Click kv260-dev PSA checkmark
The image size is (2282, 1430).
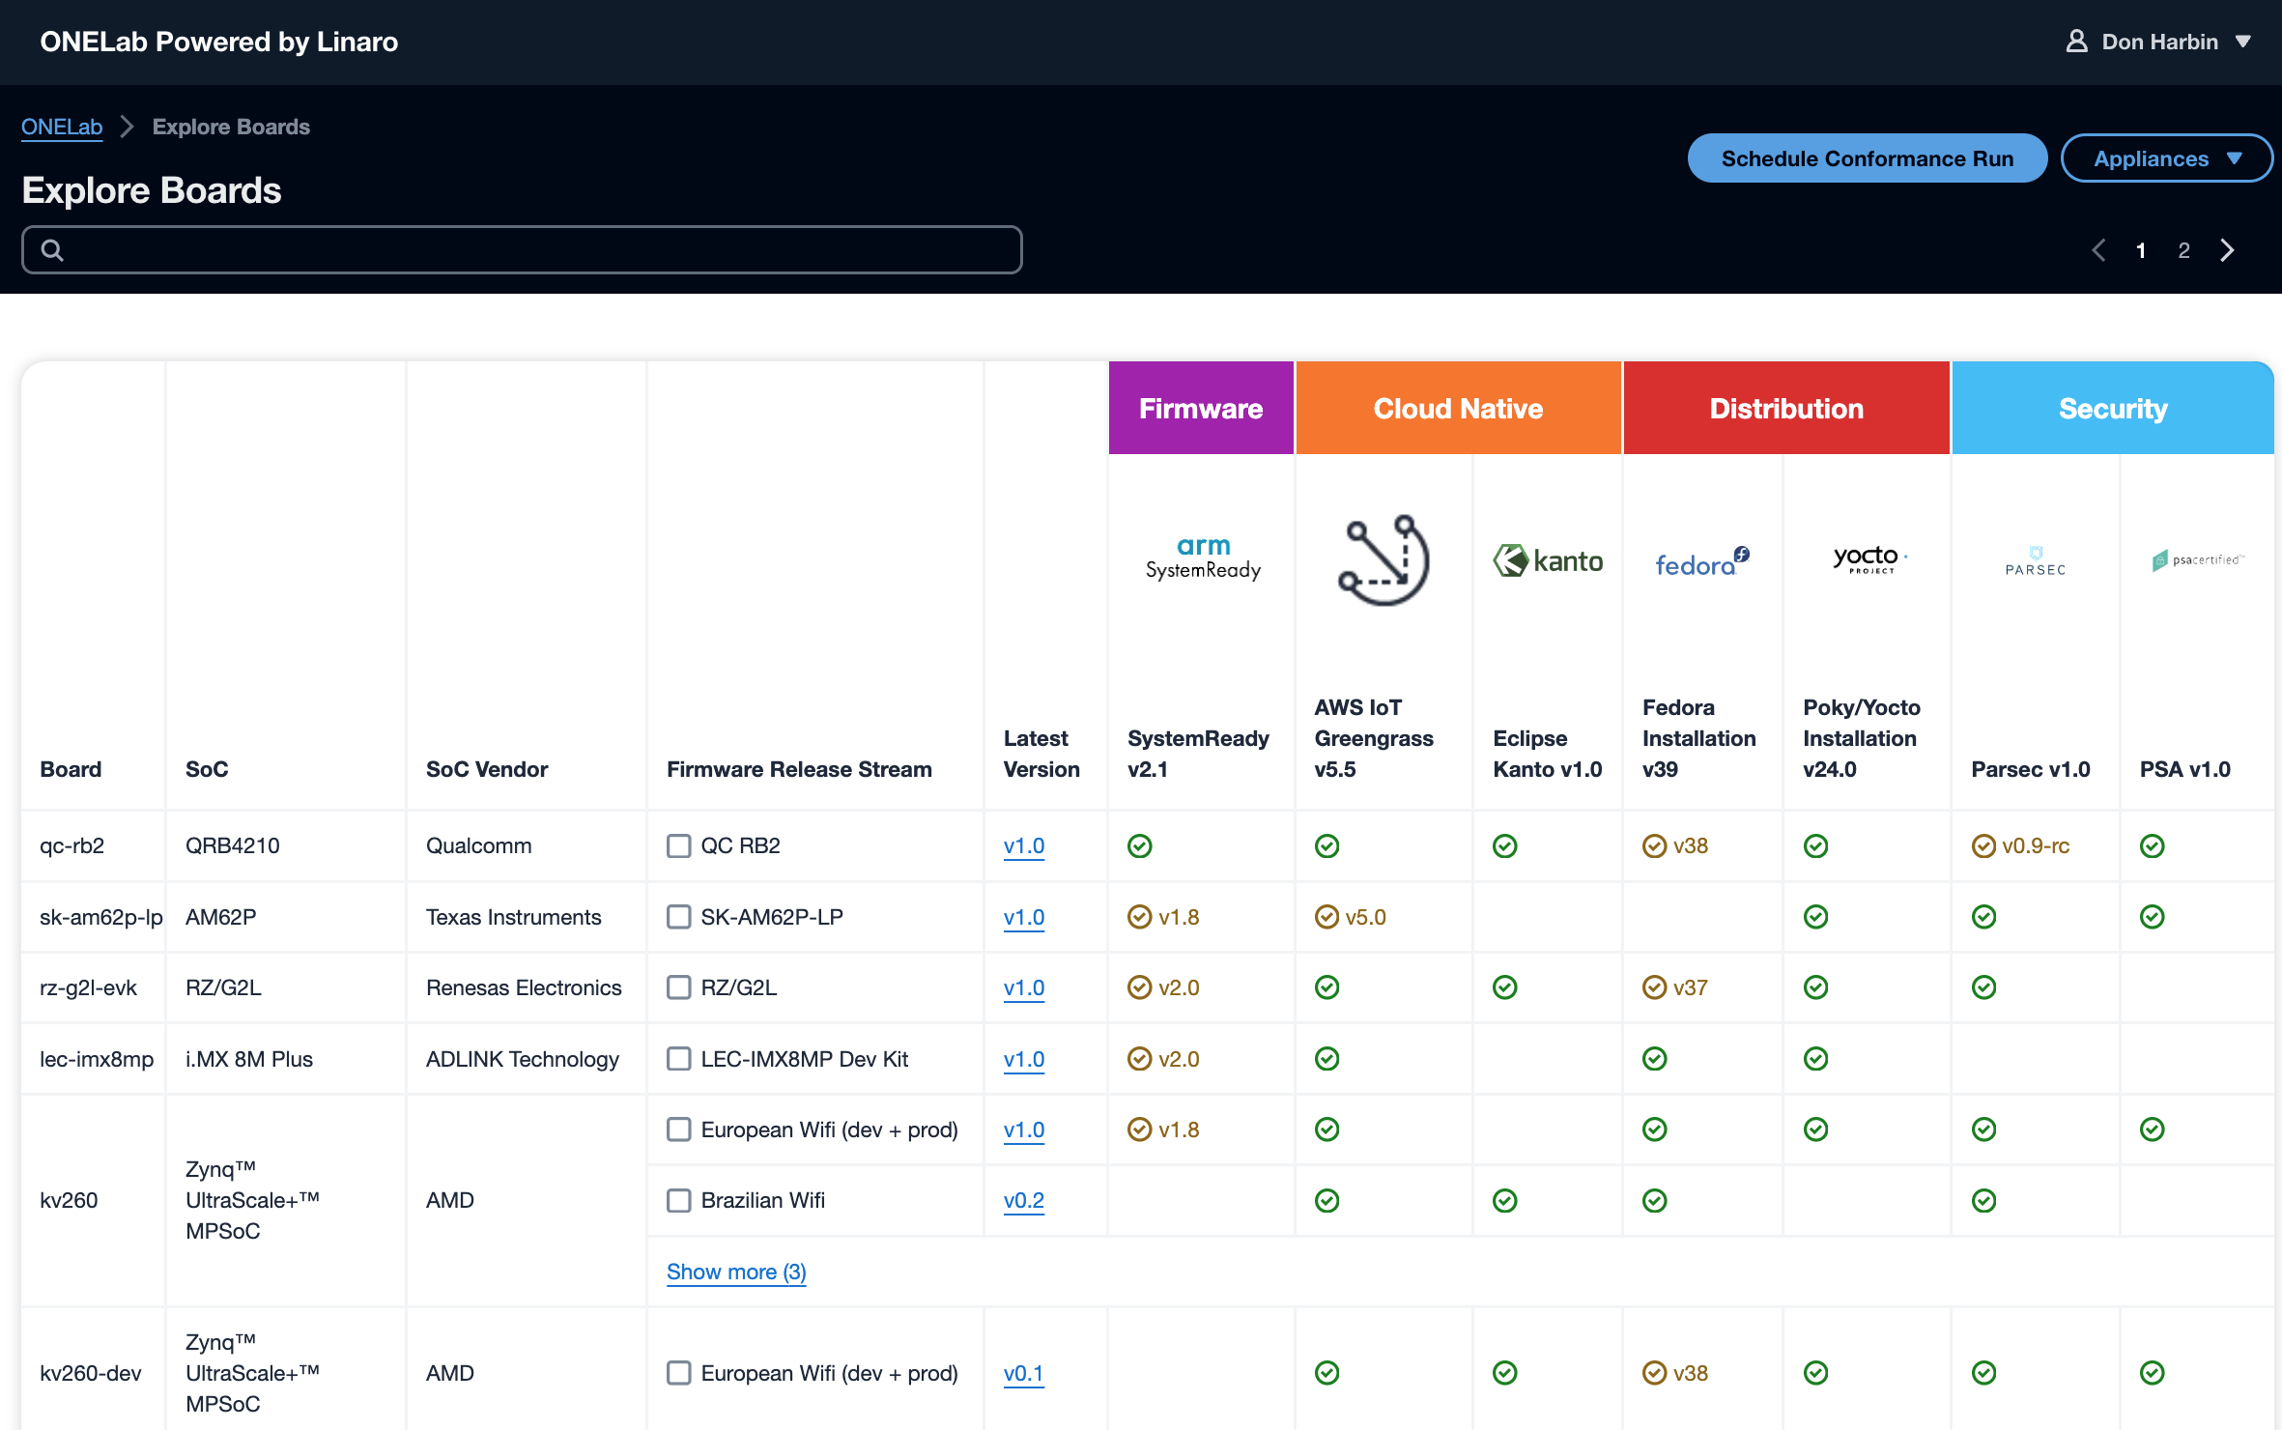(x=2153, y=1373)
